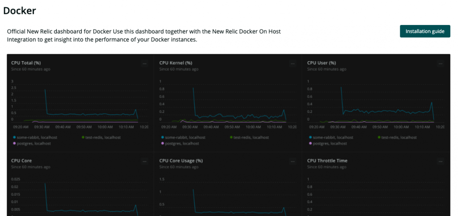The width and height of the screenshot is (458, 216).
Task: Click the spike on CPU Core line chart
Action: pyautogui.click(x=45, y=184)
